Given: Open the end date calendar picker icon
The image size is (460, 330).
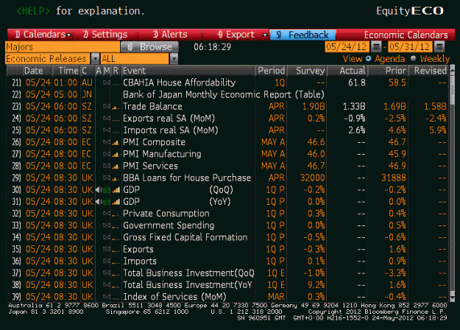Looking at the screenshot, I should click(x=439, y=46).
